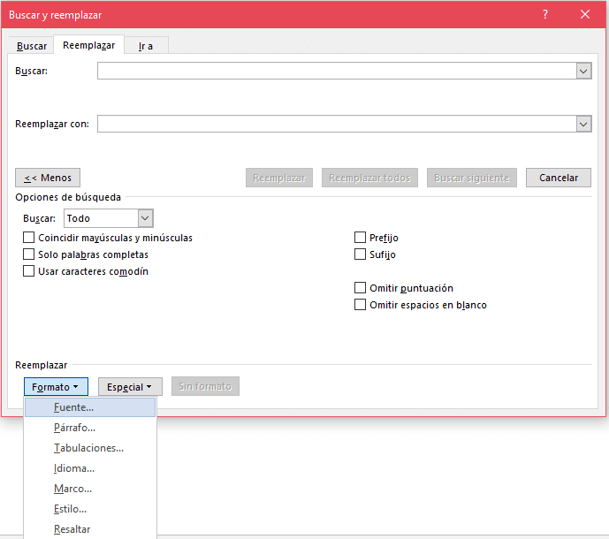Pick Marco... from the Formato menu
Image resolution: width=609 pixels, height=539 pixels.
point(90,489)
